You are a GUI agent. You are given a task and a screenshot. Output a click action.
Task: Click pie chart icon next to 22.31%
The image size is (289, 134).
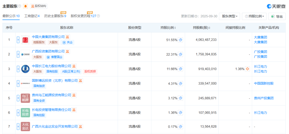181,54
